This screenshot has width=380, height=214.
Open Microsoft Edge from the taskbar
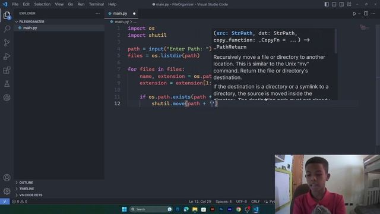pos(186,209)
